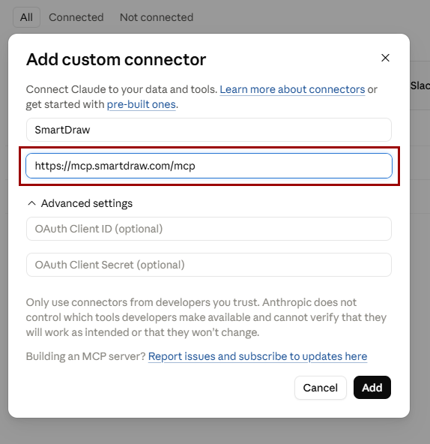Focus the SmartDraw connector name field
Viewport: 430px width, 444px height.
pos(209,130)
